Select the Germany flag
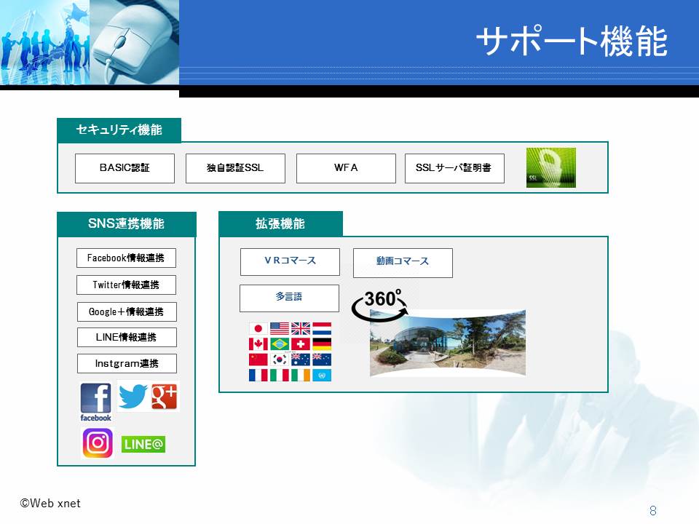The height and width of the screenshot is (524, 699). point(322,344)
